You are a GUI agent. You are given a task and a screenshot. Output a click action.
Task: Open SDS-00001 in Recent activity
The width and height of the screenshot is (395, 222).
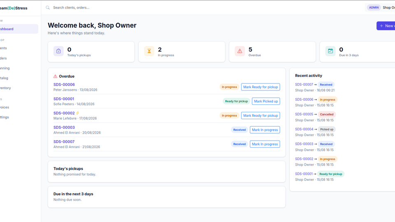coord(304,173)
